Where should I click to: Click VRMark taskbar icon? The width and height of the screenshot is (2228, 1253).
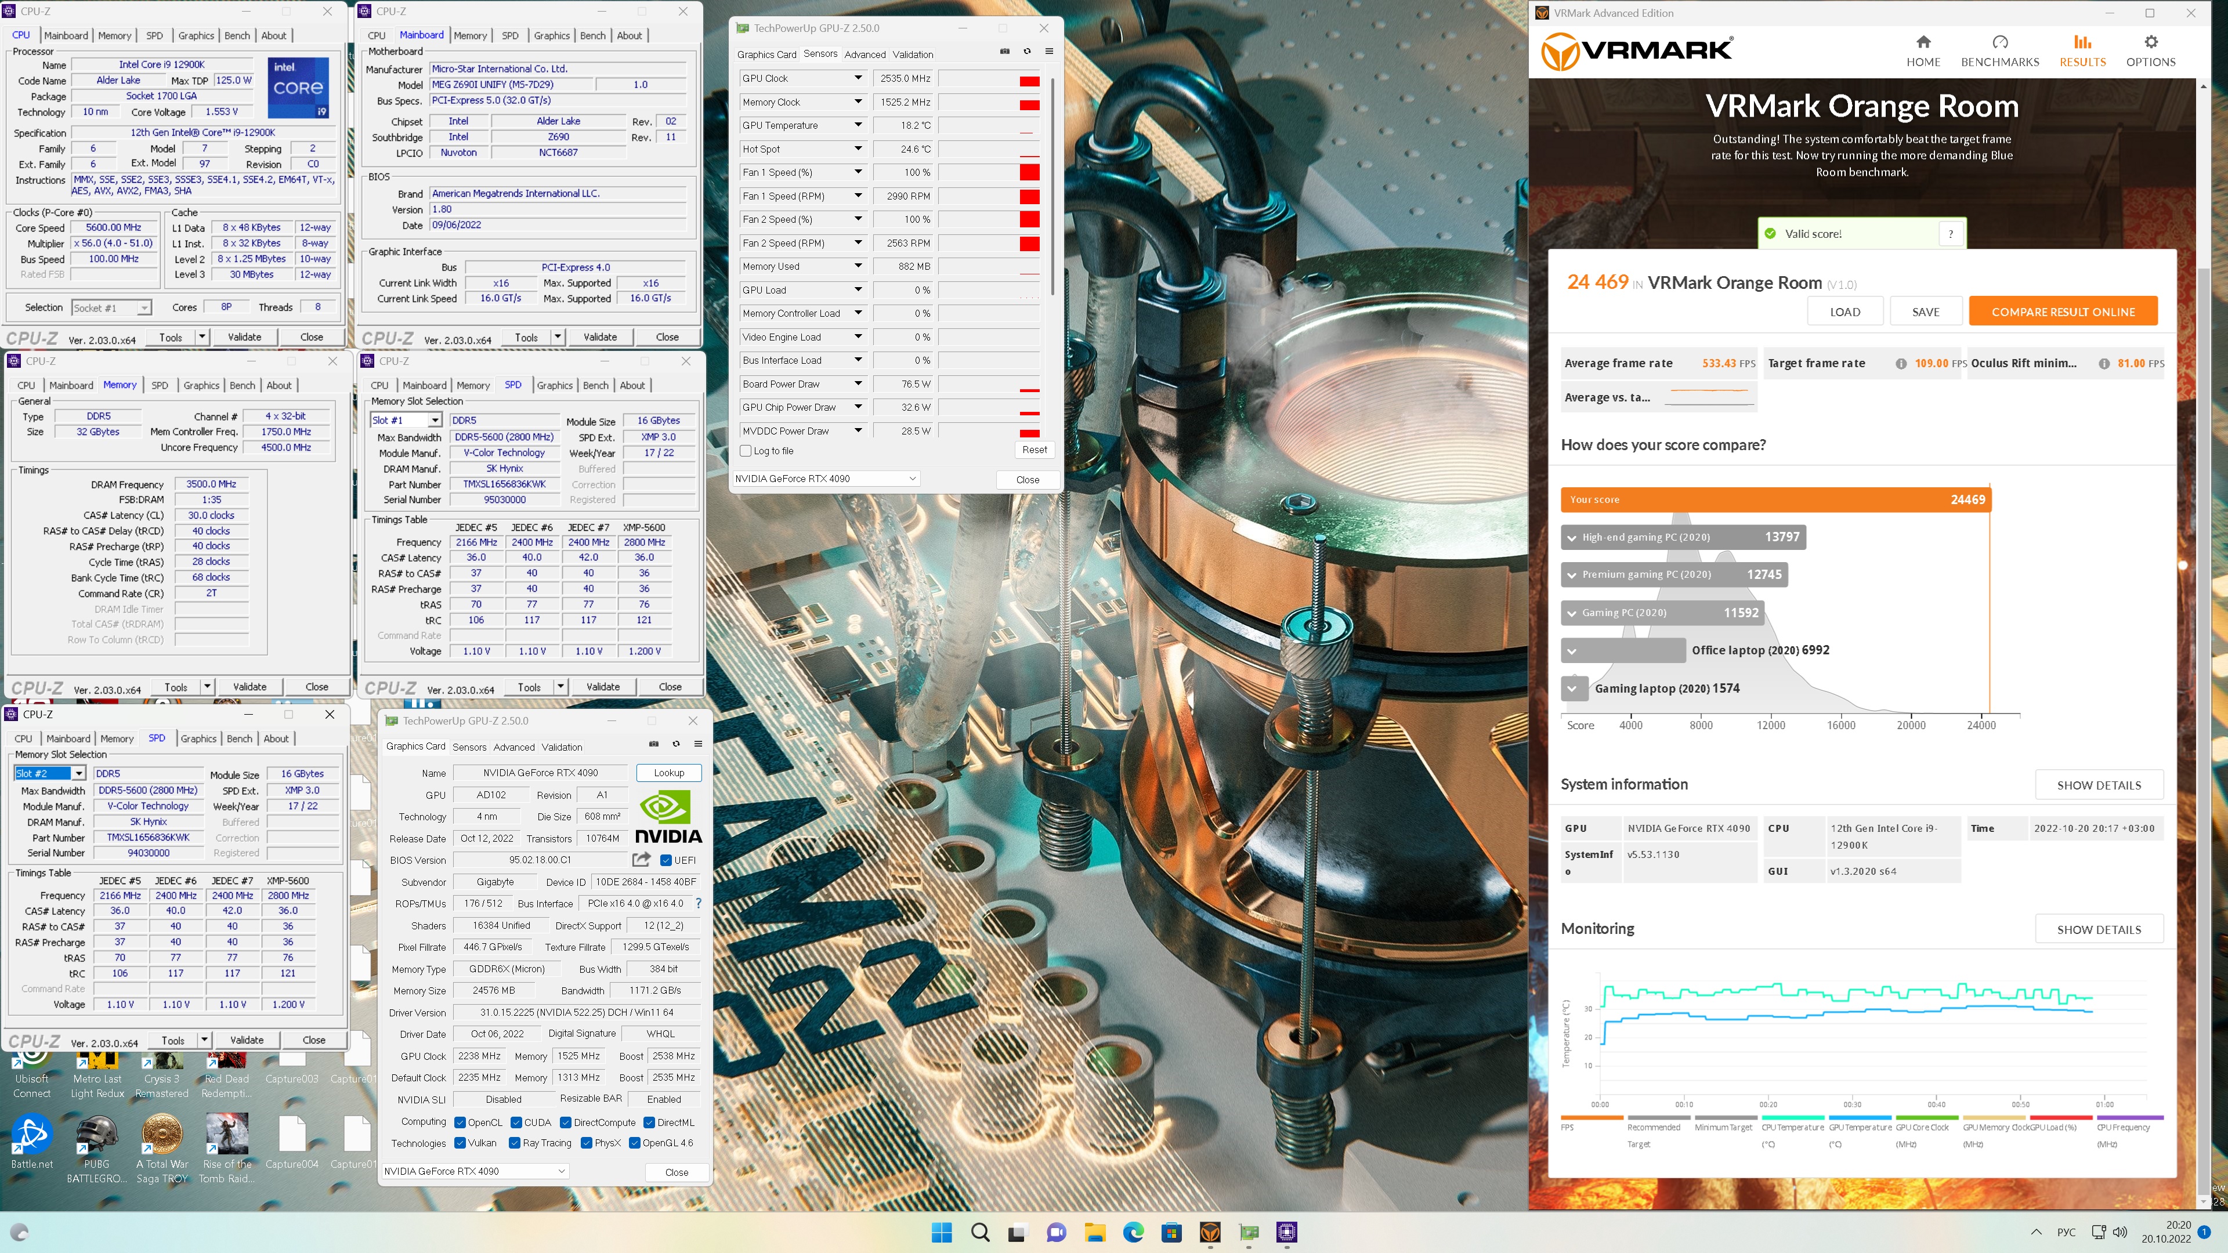coord(1210,1232)
